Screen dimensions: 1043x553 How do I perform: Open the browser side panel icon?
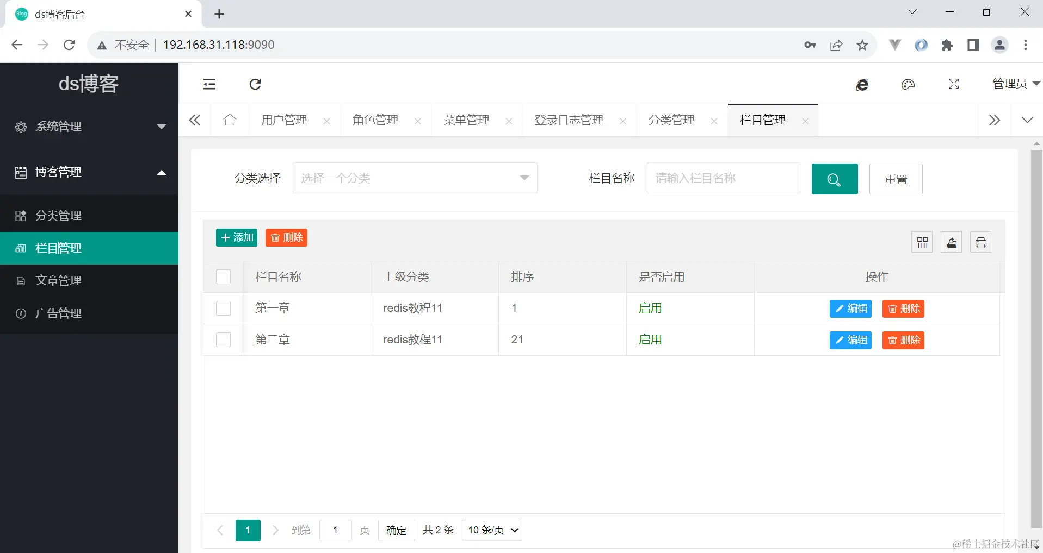[973, 45]
